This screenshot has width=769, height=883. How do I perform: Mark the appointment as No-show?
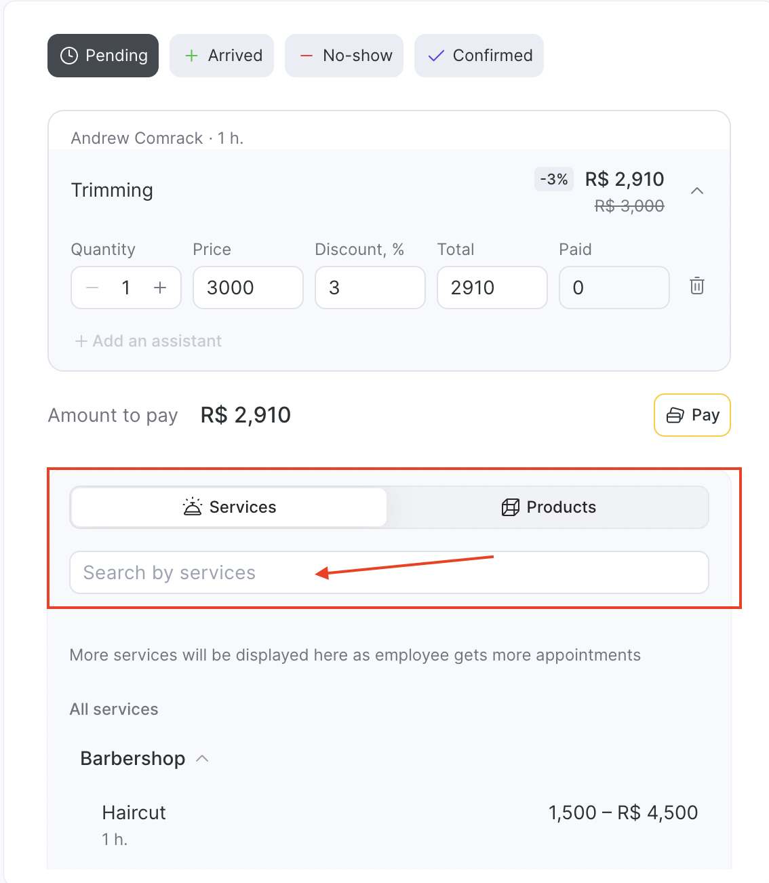[344, 56]
